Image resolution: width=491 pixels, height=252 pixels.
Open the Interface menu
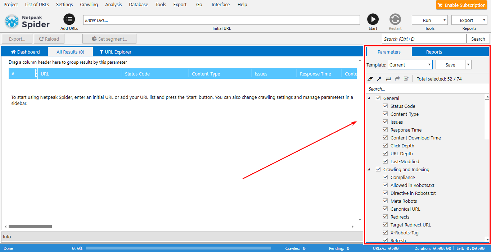pos(221,5)
